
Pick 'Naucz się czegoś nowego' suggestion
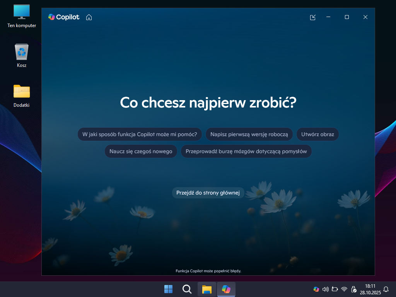point(141,151)
